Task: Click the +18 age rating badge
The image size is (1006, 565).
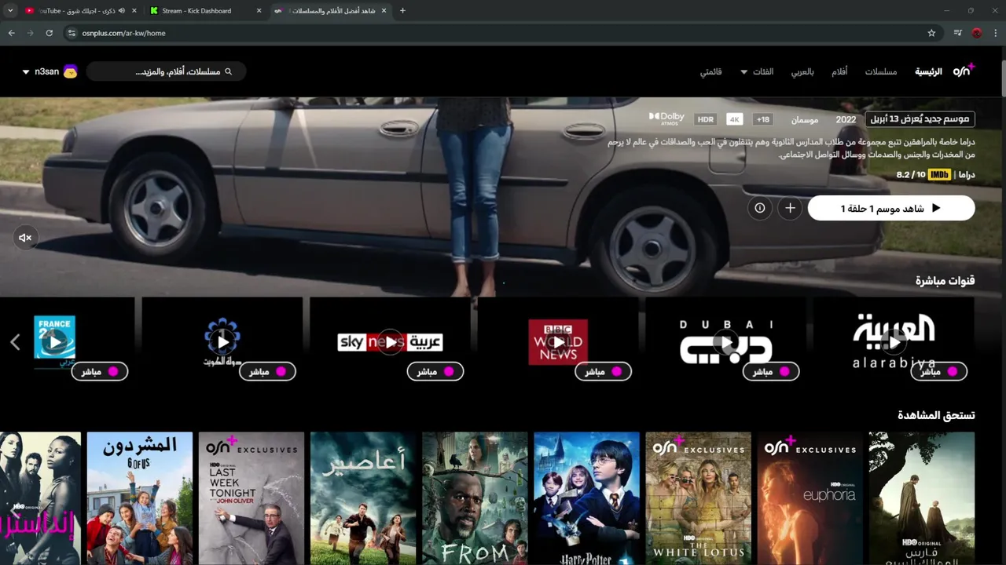Action: [762, 119]
